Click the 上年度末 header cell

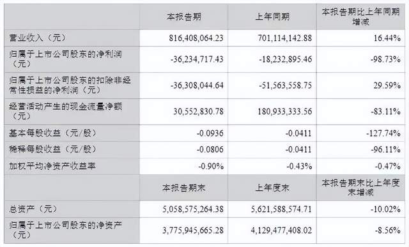click(272, 188)
